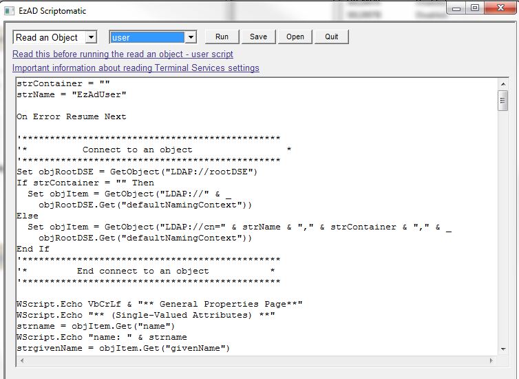Click the strname = objItem.Get("name") line
The width and height of the screenshot is (519, 379).
click(x=96, y=327)
